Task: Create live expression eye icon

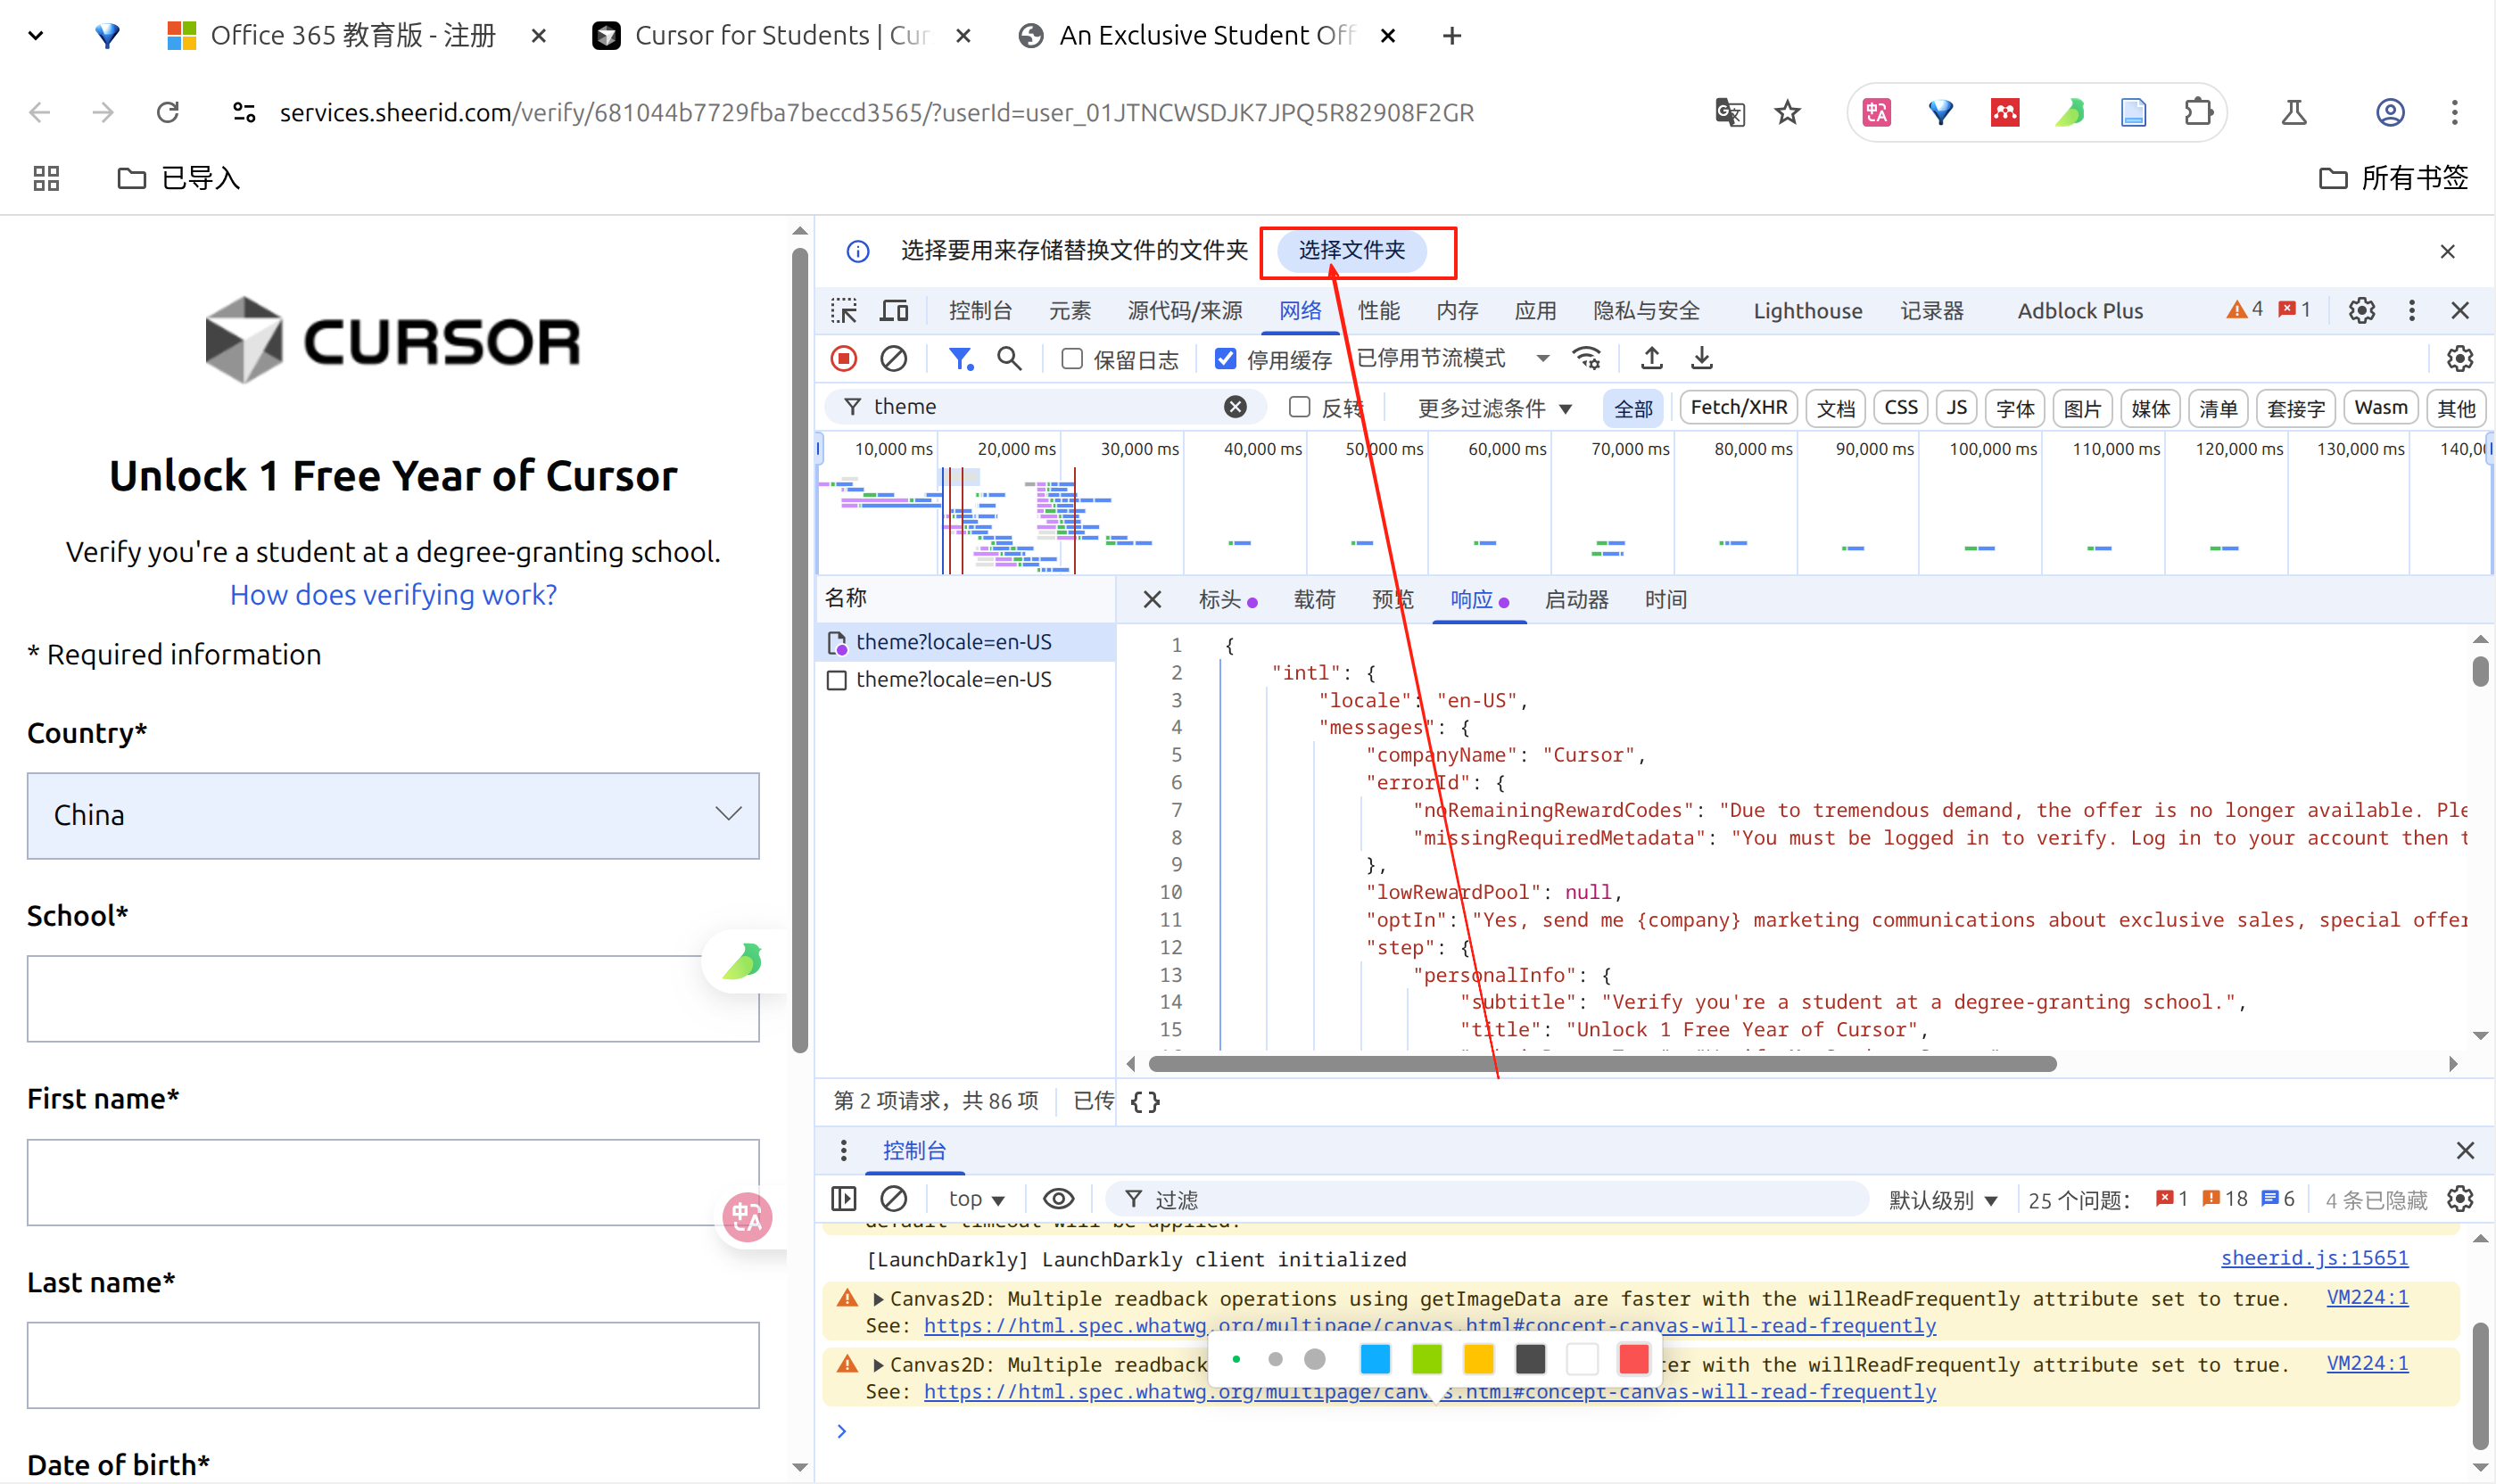Action: click(x=1058, y=1199)
